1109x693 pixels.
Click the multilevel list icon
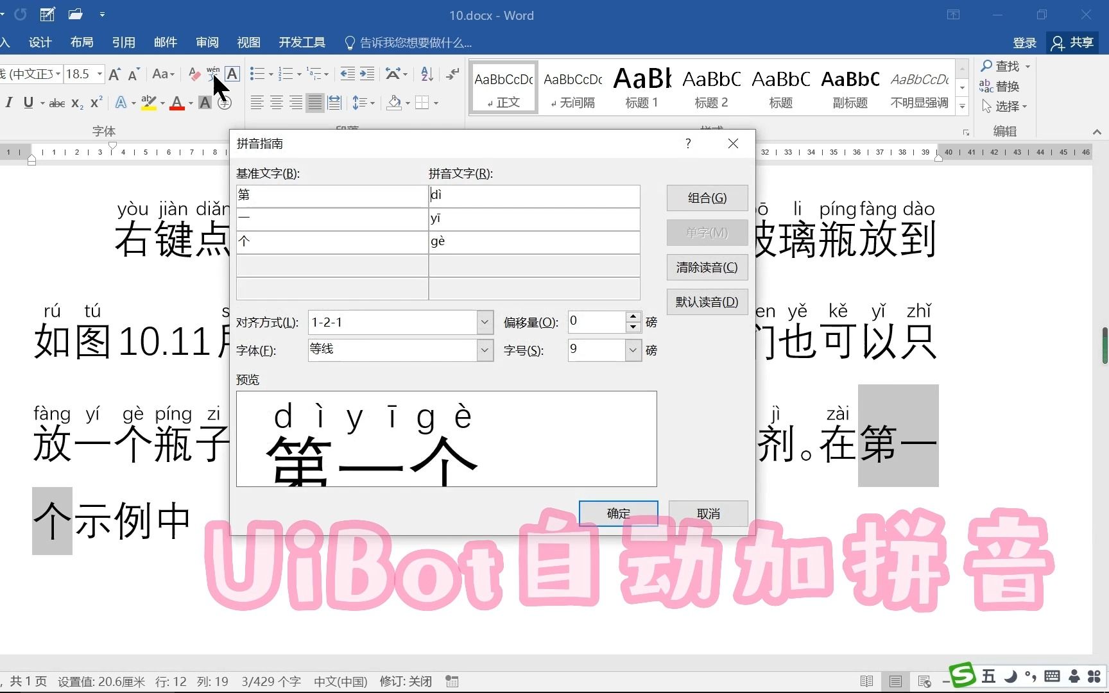pyautogui.click(x=314, y=74)
